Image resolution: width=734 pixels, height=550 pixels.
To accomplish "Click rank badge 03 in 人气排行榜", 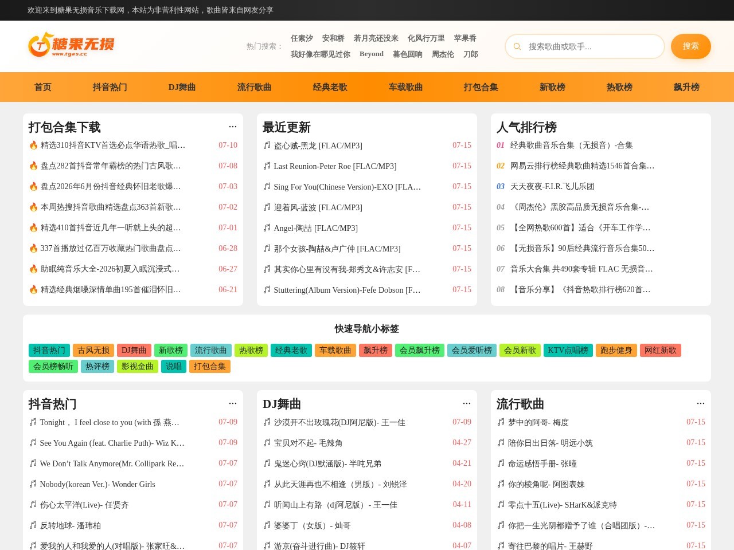I will [x=501, y=187].
